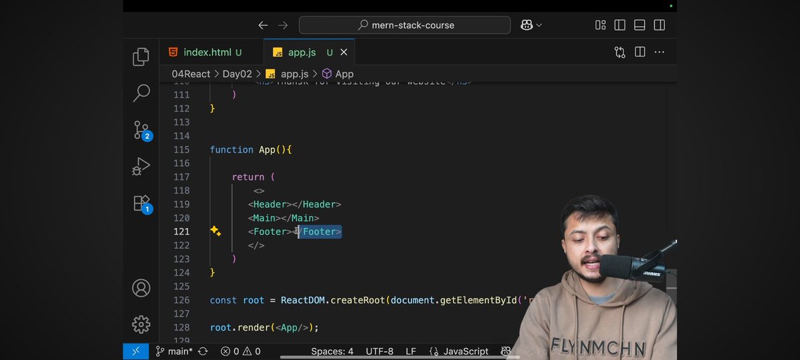
Task: Click the opening Footer tag on line 121
Action: tap(270, 231)
